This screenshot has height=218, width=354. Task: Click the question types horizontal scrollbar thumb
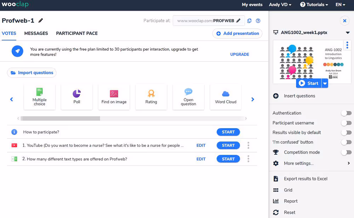pyautogui.click(x=60, y=119)
